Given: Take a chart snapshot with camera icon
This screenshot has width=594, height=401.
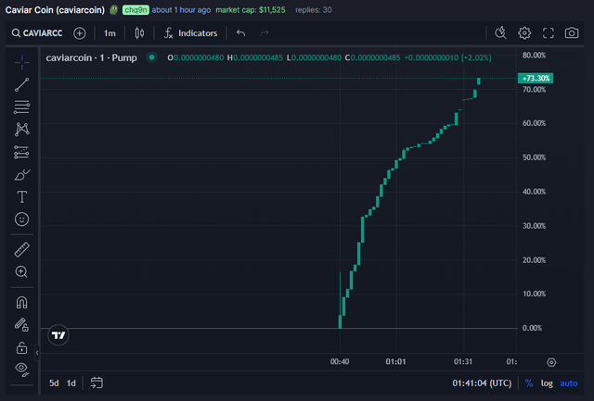Looking at the screenshot, I should (572, 33).
